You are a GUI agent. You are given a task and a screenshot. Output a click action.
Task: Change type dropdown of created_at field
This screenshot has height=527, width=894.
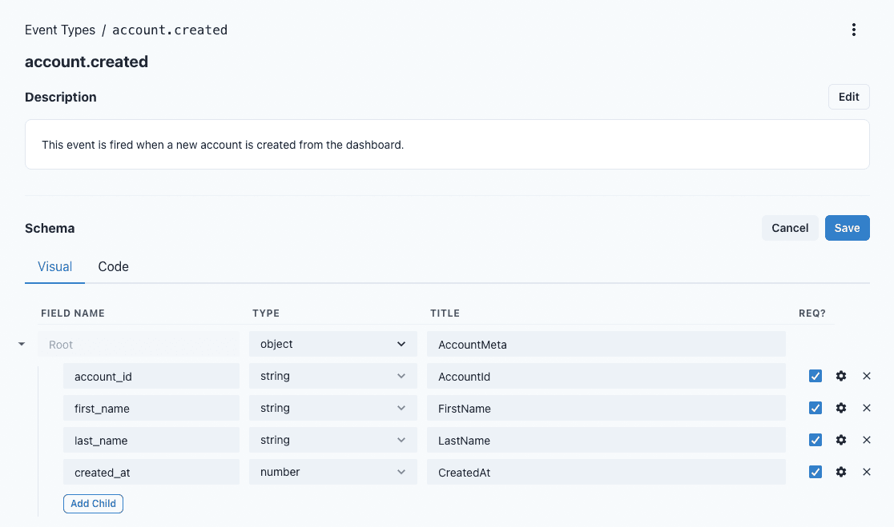[333, 473]
